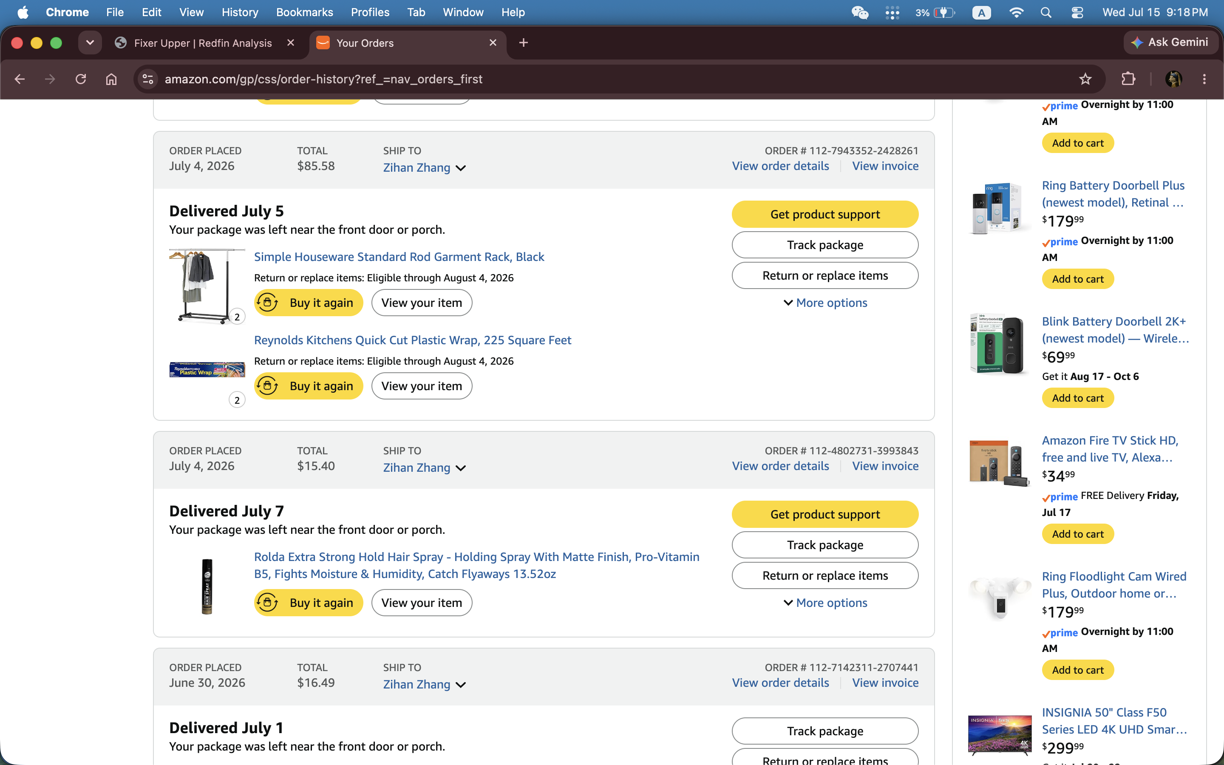
Task: View site information icon in address bar
Action: pyautogui.click(x=148, y=79)
